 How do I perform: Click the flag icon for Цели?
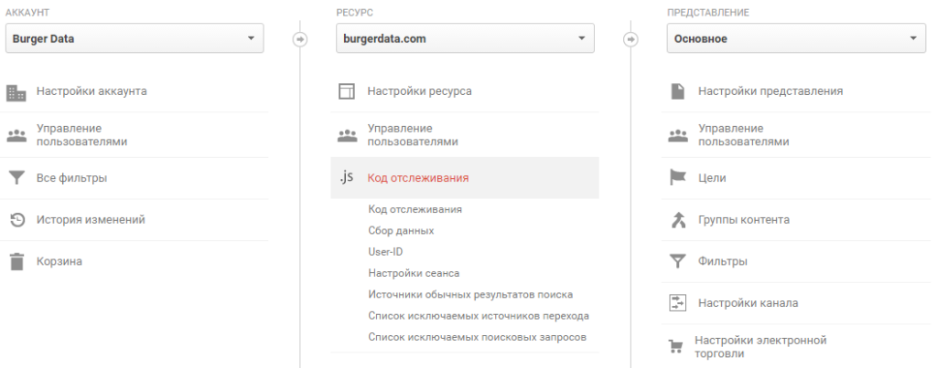[677, 178]
